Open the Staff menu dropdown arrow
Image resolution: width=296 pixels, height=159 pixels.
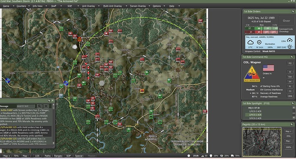coord(61,6)
